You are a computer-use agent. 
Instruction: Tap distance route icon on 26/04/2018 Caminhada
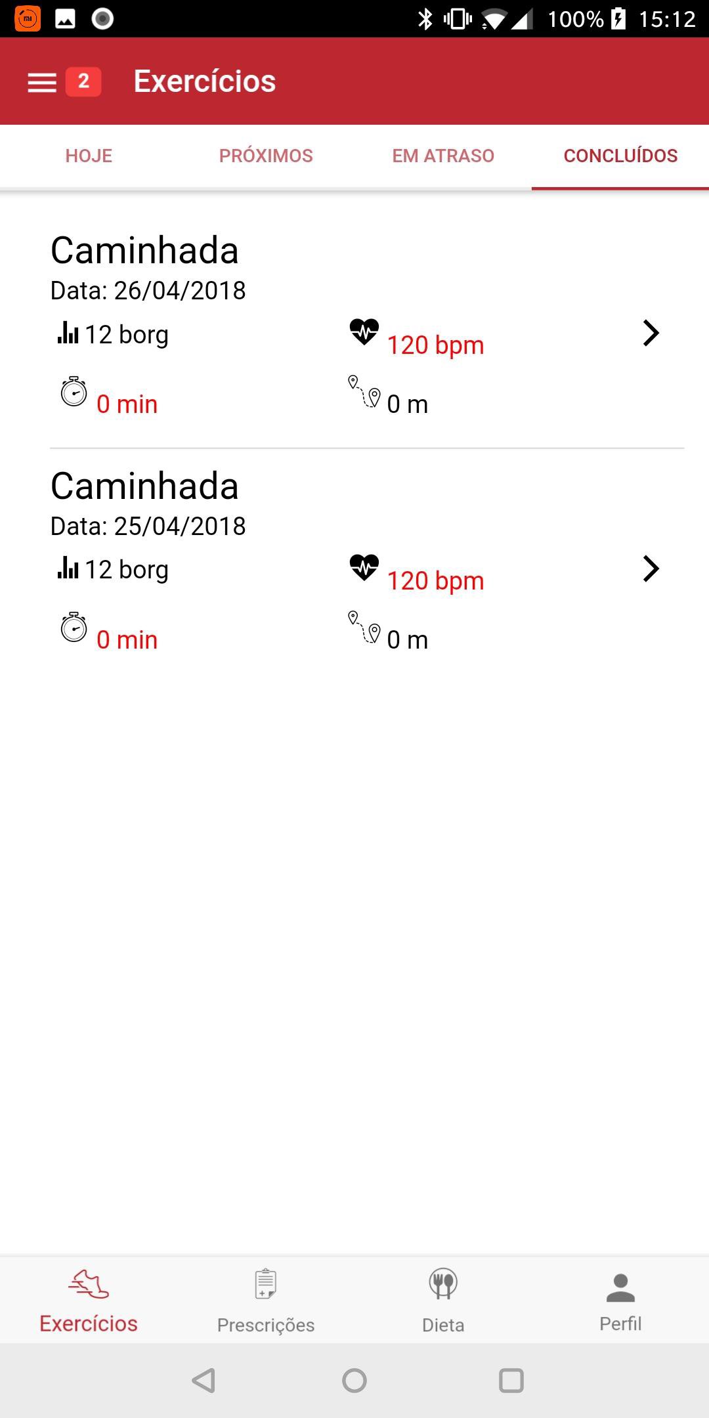[x=364, y=392]
